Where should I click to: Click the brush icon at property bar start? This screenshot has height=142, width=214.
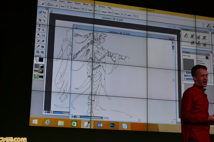[x=43, y=4]
